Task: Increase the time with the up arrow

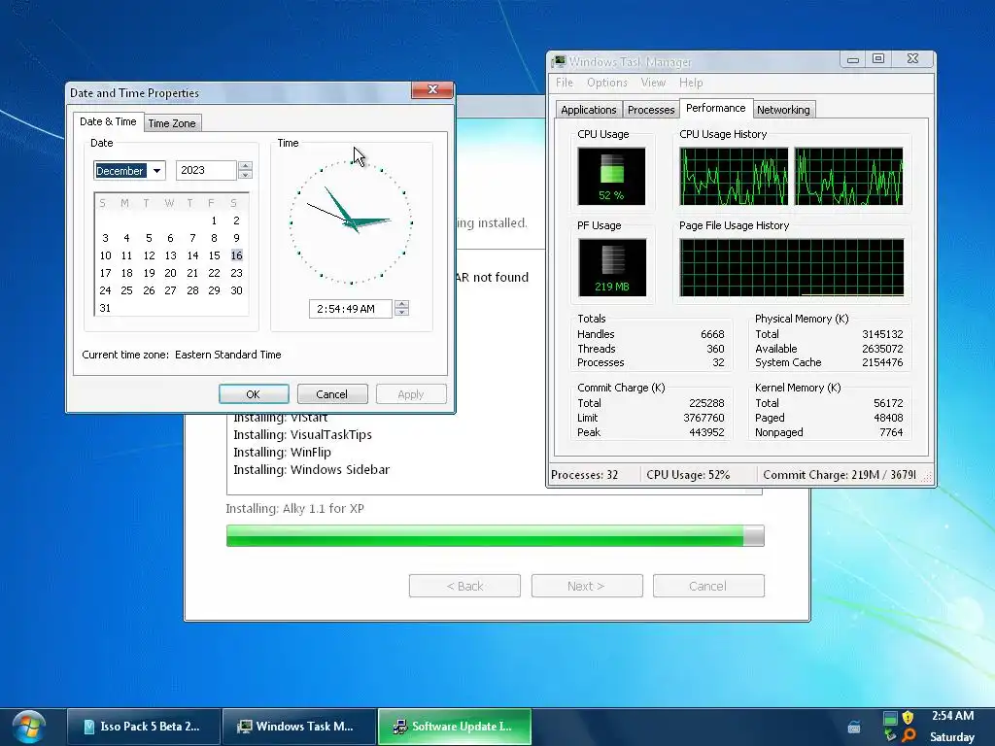Action: point(401,304)
